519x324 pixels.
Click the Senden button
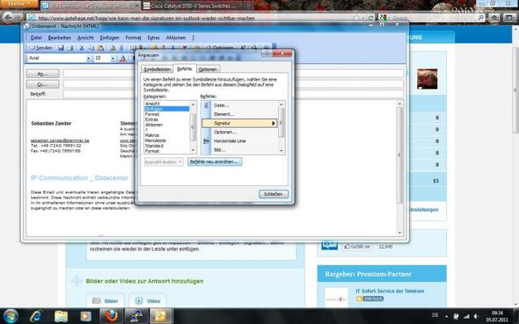pyautogui.click(x=40, y=48)
